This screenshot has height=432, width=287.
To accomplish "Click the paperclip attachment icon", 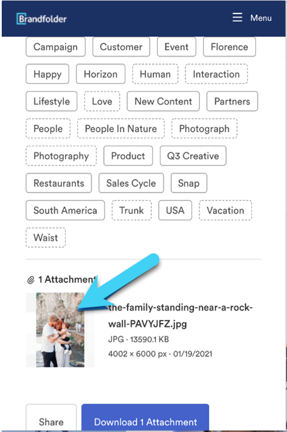I will [x=30, y=280].
